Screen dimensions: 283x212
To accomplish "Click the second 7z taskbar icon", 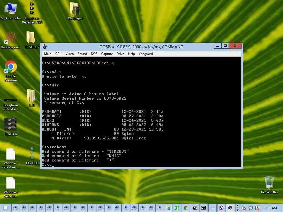I will [203, 208].
